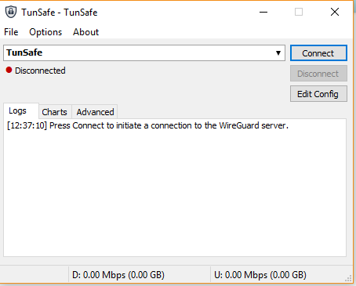
Task: Expand the server dropdown arrow
Action: coord(278,53)
